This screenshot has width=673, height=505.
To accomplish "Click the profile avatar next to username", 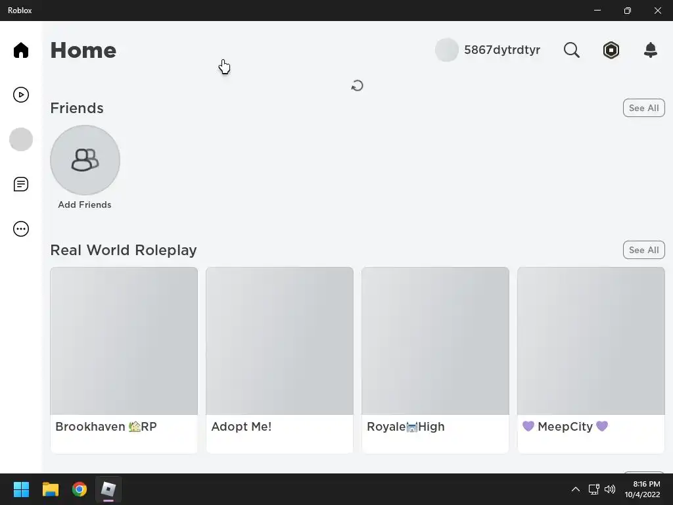I will (447, 50).
